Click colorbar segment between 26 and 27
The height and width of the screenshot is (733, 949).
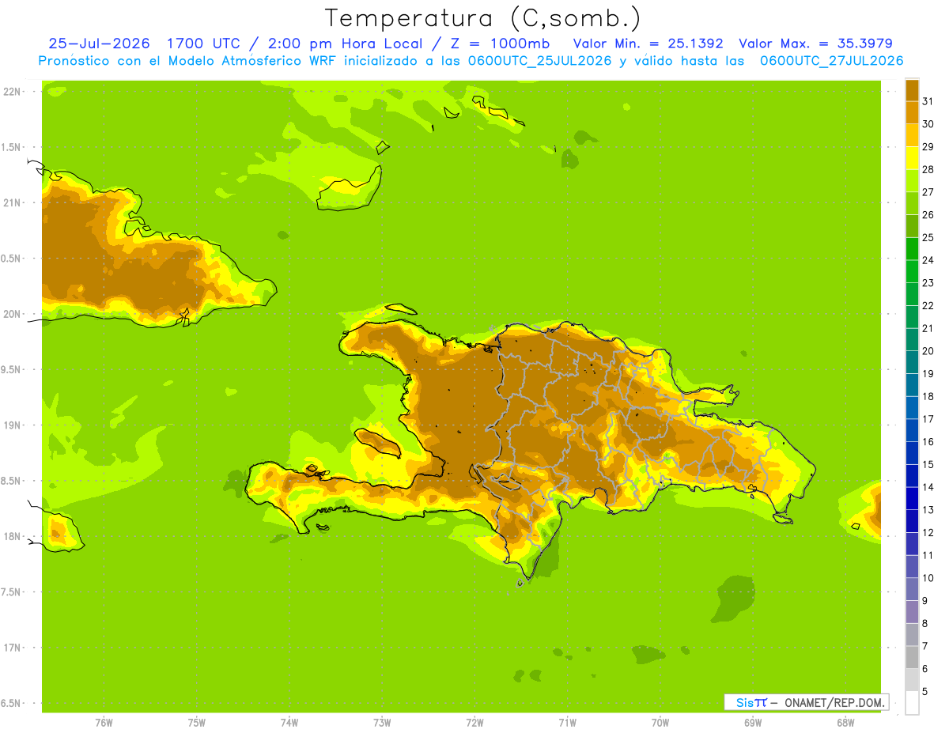[x=912, y=203]
